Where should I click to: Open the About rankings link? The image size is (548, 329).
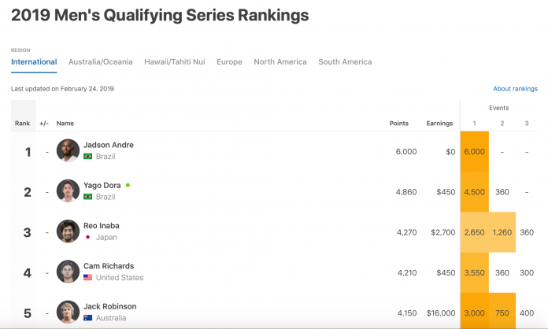click(x=515, y=89)
